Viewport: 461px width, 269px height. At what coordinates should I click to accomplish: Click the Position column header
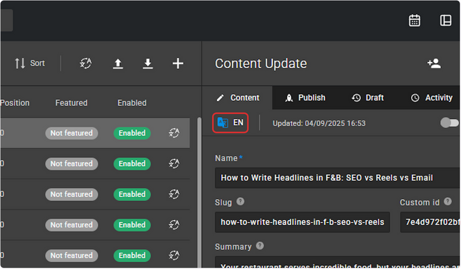tap(15, 103)
